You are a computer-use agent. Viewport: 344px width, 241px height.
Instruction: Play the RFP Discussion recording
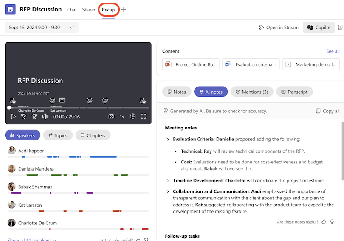click(x=13, y=116)
